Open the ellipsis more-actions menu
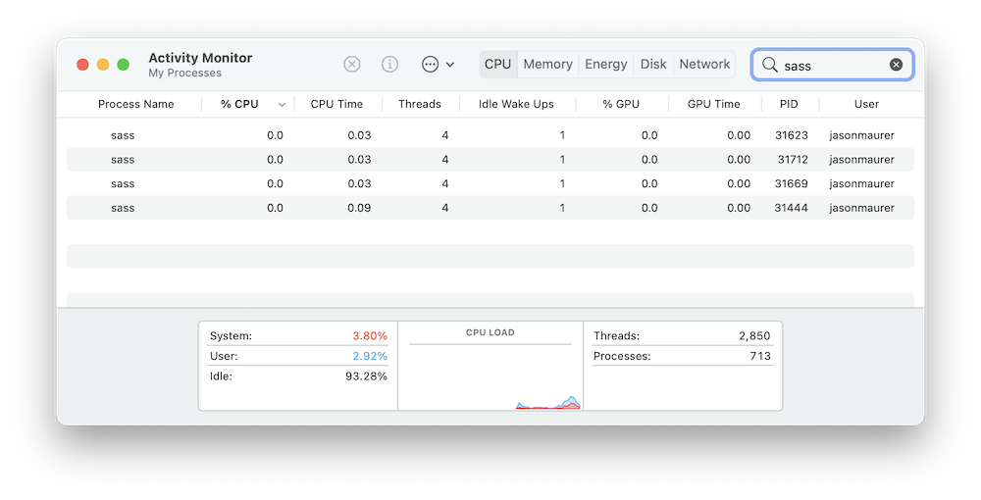 pyautogui.click(x=438, y=65)
